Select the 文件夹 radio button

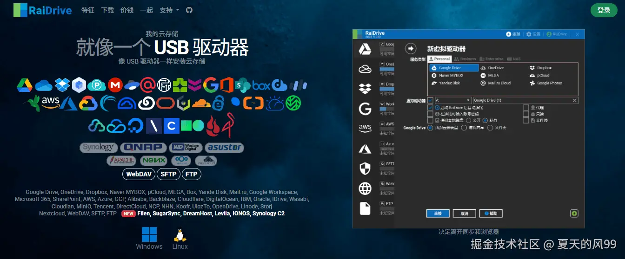pyautogui.click(x=490, y=128)
